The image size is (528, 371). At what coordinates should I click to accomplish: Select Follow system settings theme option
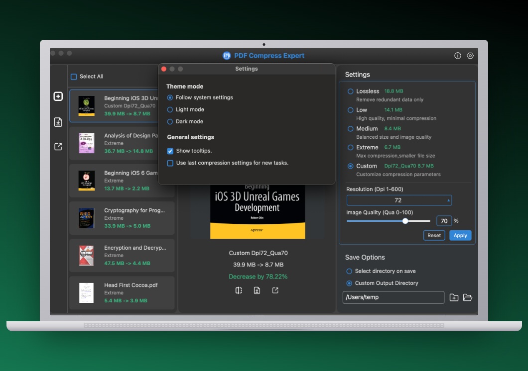coord(170,97)
